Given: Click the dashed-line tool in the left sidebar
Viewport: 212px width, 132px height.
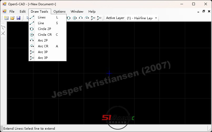Looking at the screenshot, I should point(3,27).
